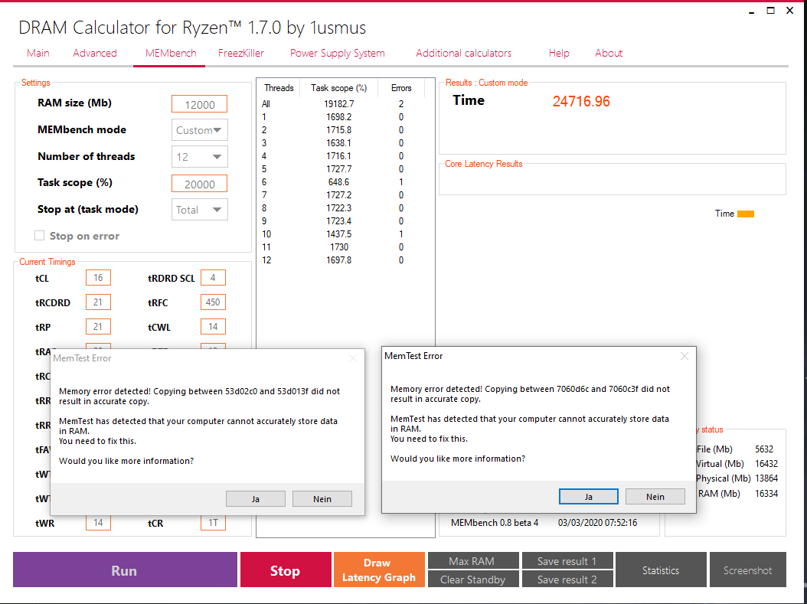807x604 pixels.
Task: Click the Errors column header
Action: pyautogui.click(x=401, y=88)
